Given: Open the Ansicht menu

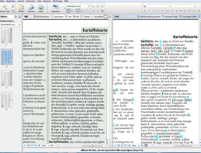Looking at the screenshot, I should (x=21, y=1).
